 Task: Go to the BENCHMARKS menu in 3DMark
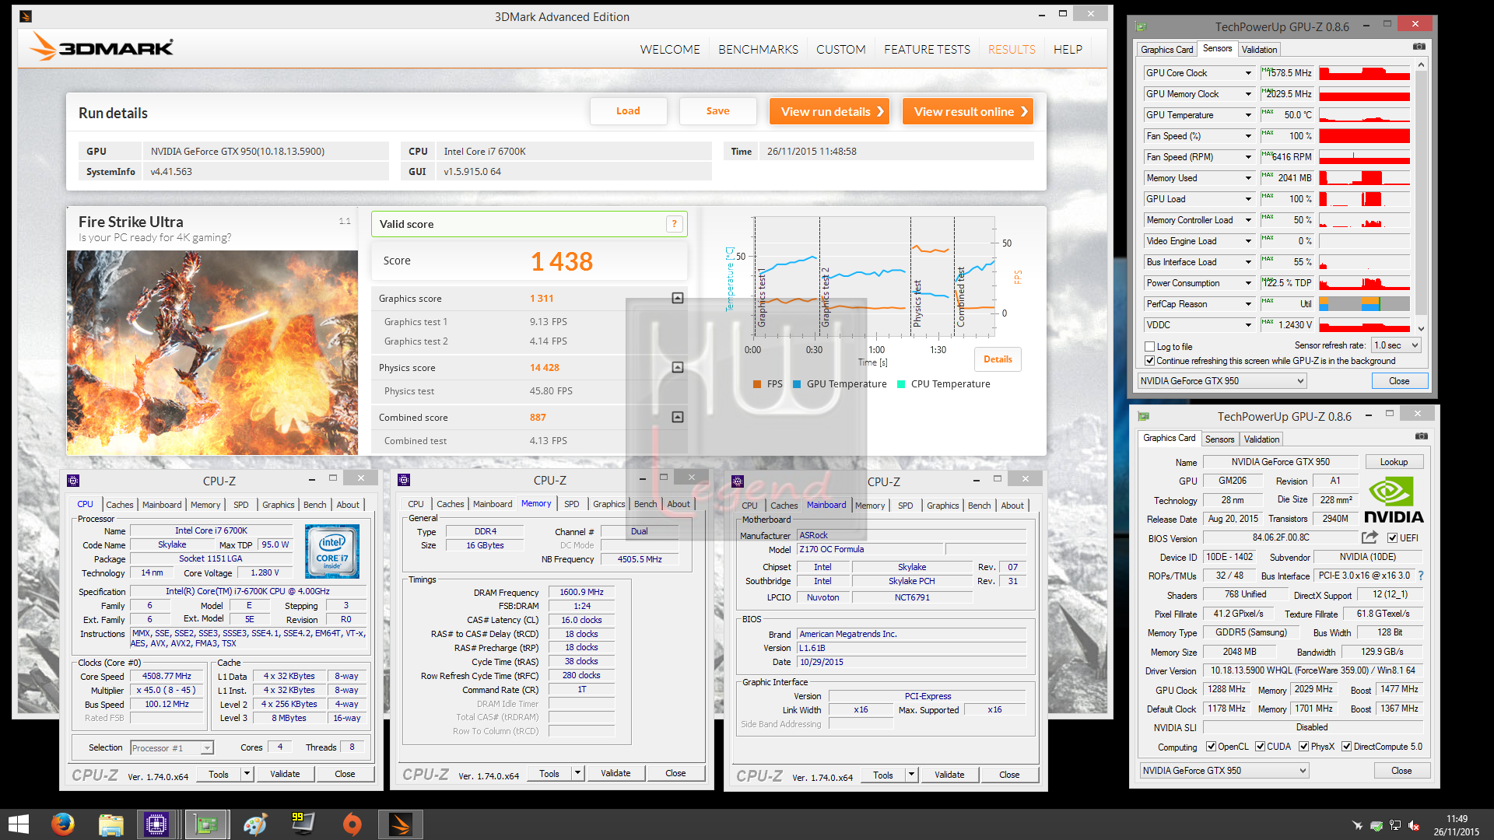(758, 49)
